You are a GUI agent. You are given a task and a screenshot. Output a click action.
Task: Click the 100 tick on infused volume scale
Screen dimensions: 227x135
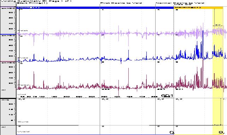click(42, 97)
